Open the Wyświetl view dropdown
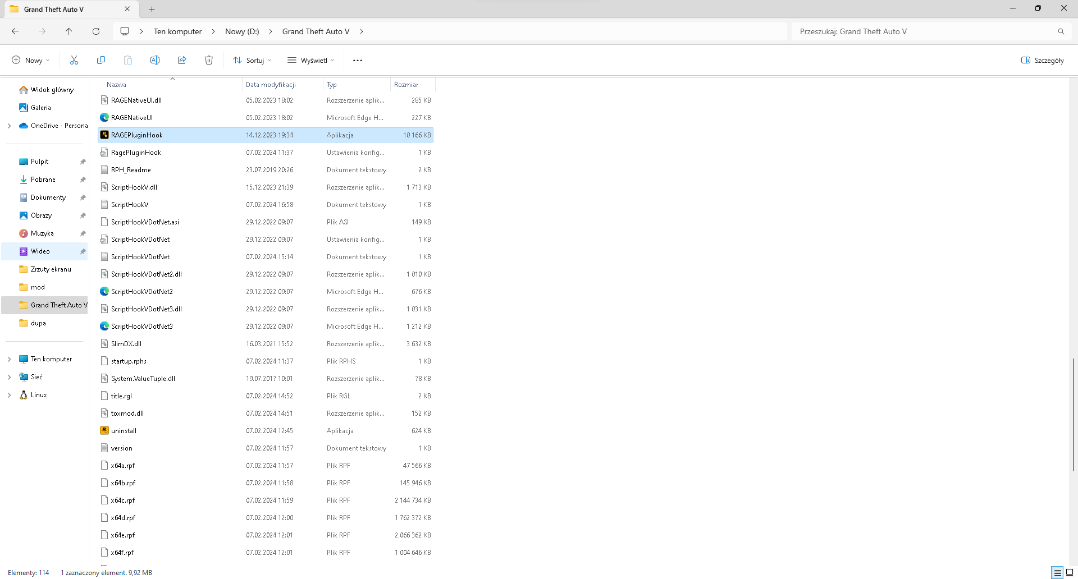 310,60
